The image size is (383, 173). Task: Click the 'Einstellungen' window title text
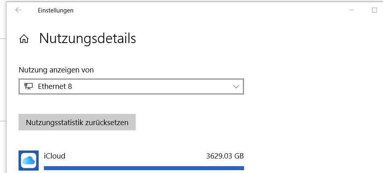pyautogui.click(x=56, y=10)
